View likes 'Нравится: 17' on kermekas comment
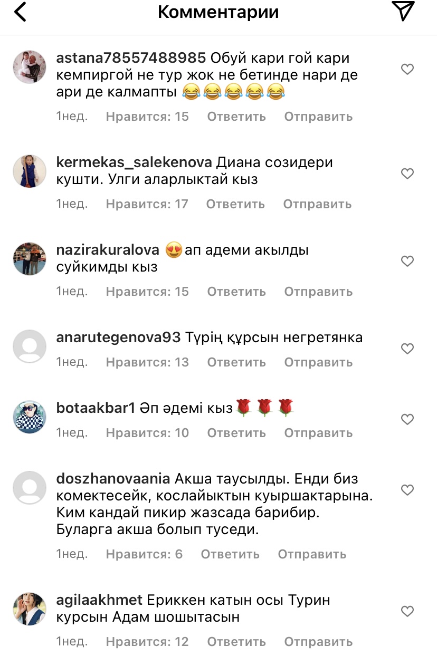The height and width of the screenshot is (666, 437). tap(147, 204)
